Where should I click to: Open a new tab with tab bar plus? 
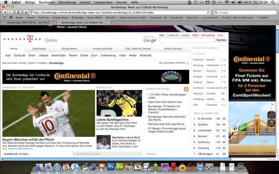[276, 23]
